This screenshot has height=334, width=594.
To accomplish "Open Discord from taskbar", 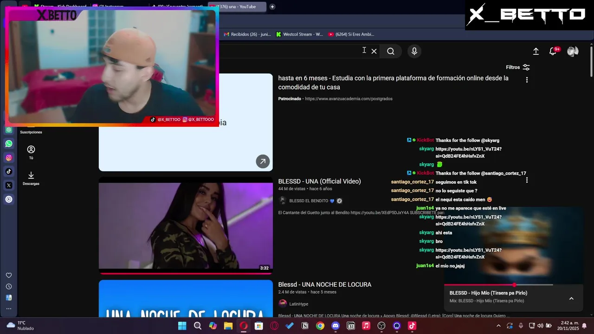I will 336,326.
